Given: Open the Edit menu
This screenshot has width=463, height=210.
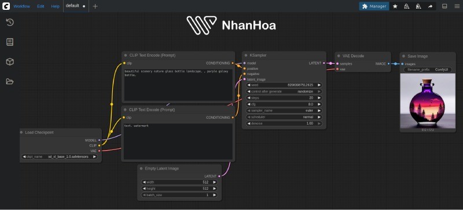Looking at the screenshot, I should coord(41,6).
